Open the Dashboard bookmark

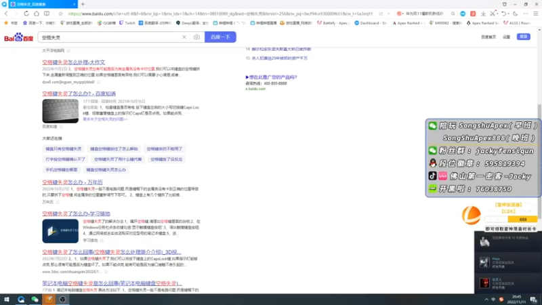(x=371, y=23)
